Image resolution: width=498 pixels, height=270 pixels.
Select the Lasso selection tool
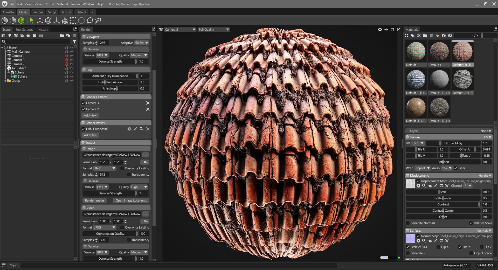[x=89, y=20]
